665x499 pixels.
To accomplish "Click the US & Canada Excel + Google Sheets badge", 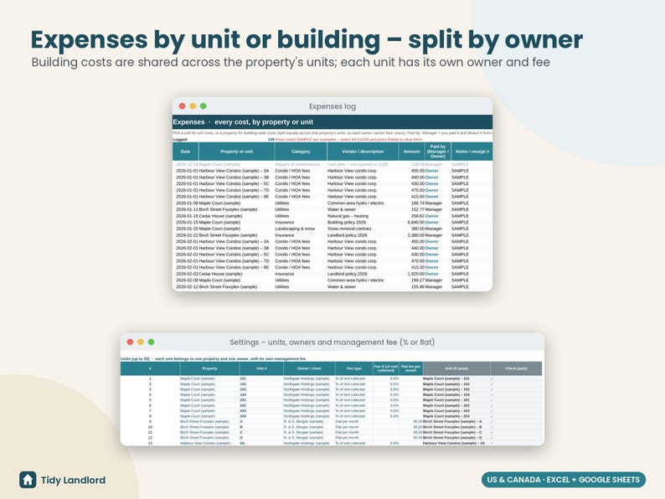I will click(563, 480).
